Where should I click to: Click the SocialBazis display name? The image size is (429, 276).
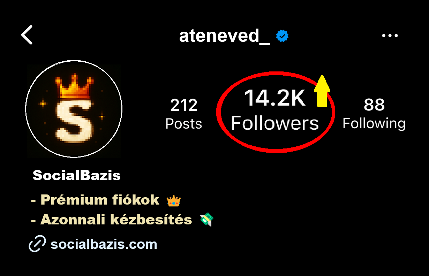[77, 175]
